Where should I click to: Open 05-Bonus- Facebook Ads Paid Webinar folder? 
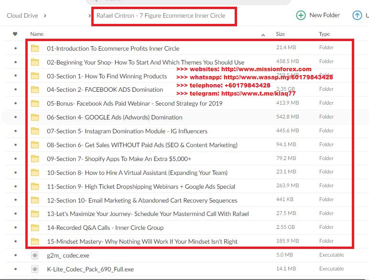point(135,104)
